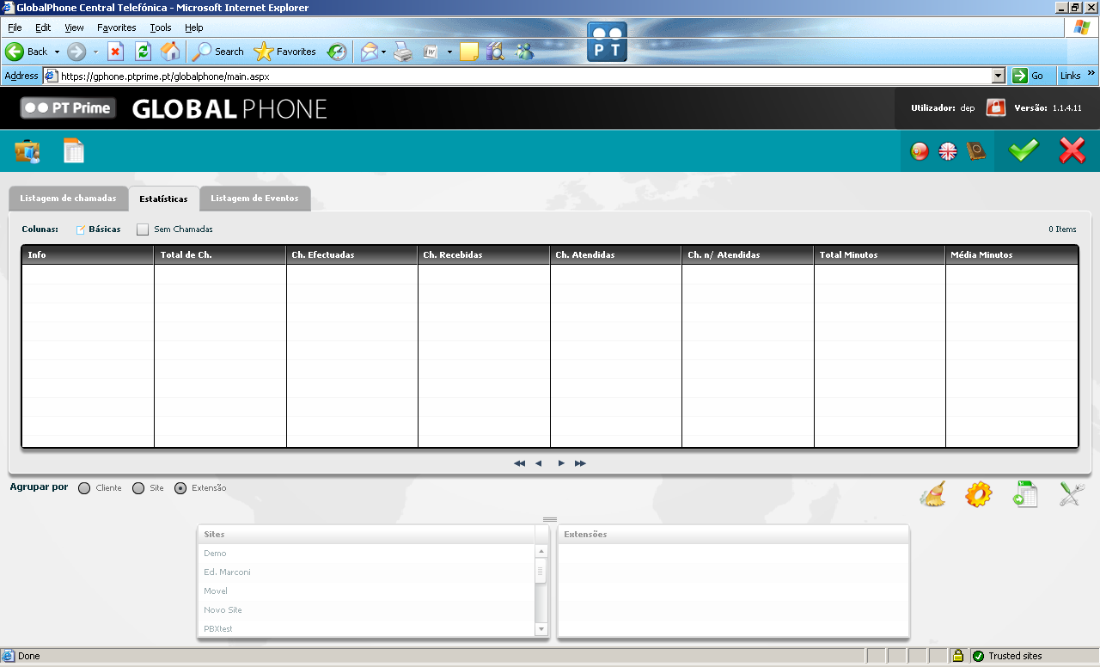Click the browser Back button
This screenshot has height=667, width=1100.
(27, 52)
